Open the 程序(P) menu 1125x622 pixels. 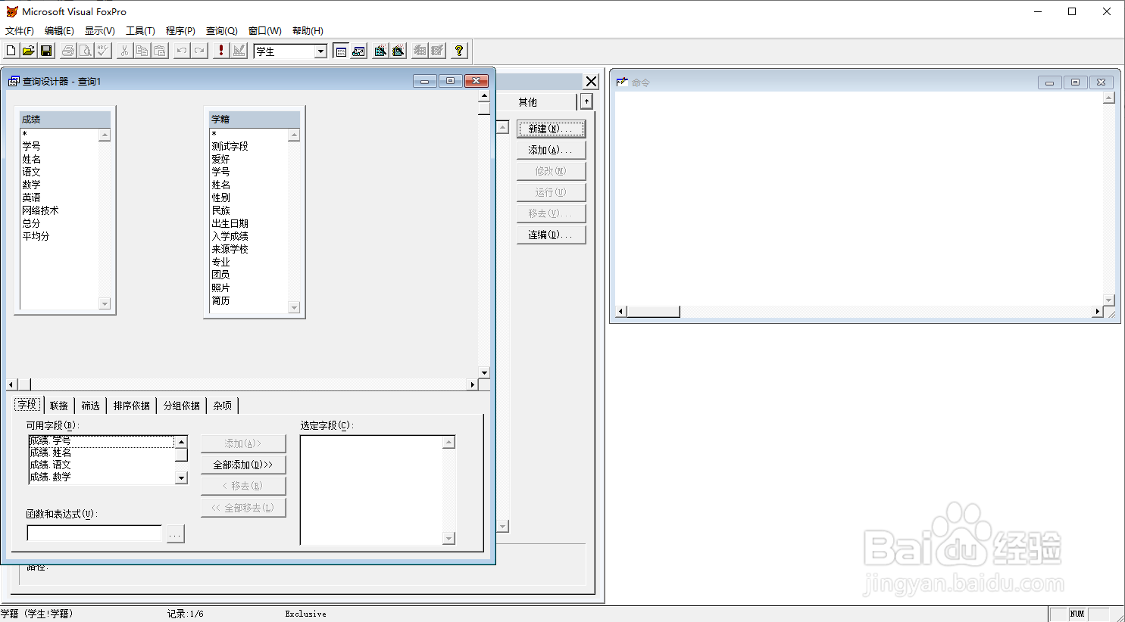[x=180, y=31]
